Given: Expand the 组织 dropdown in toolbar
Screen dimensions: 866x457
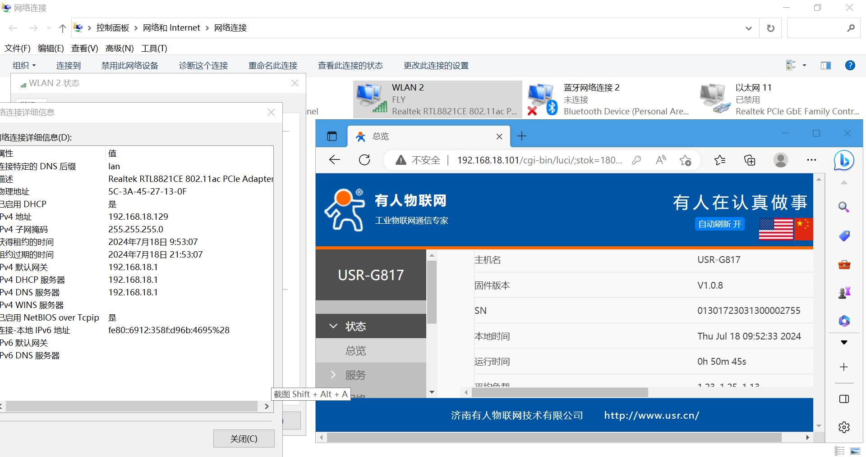Looking at the screenshot, I should (24, 66).
